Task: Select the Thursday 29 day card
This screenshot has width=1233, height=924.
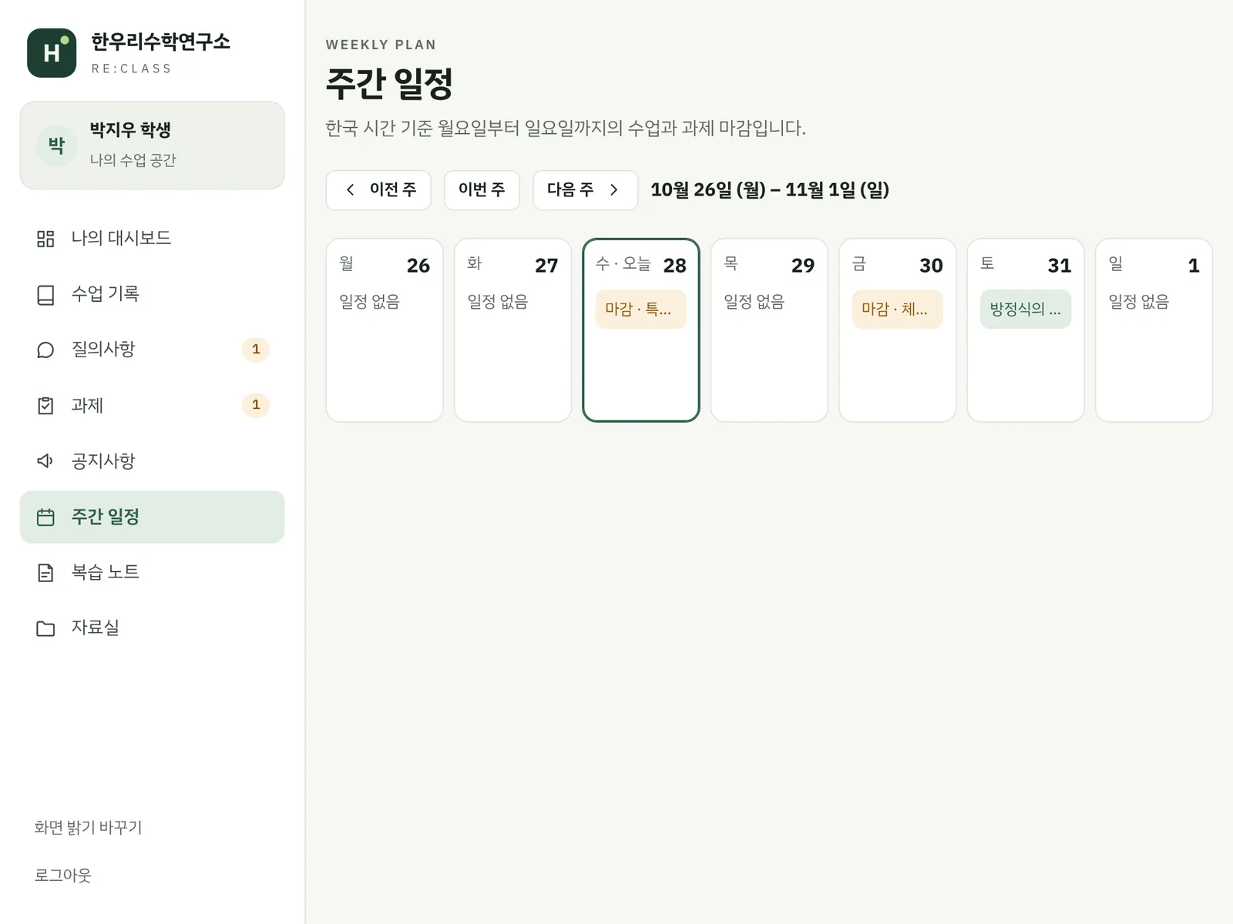Action: click(769, 330)
